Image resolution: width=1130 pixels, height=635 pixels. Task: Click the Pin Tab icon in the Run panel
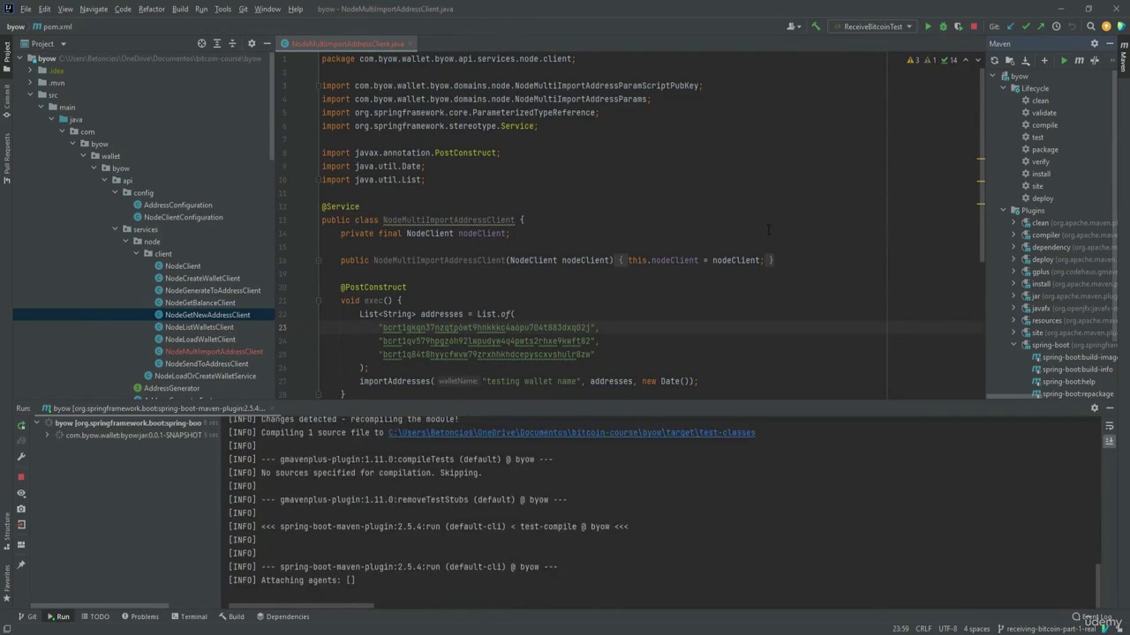[x=21, y=564]
